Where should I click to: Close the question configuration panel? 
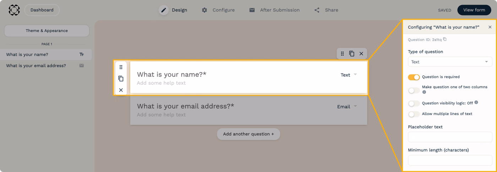click(x=490, y=27)
